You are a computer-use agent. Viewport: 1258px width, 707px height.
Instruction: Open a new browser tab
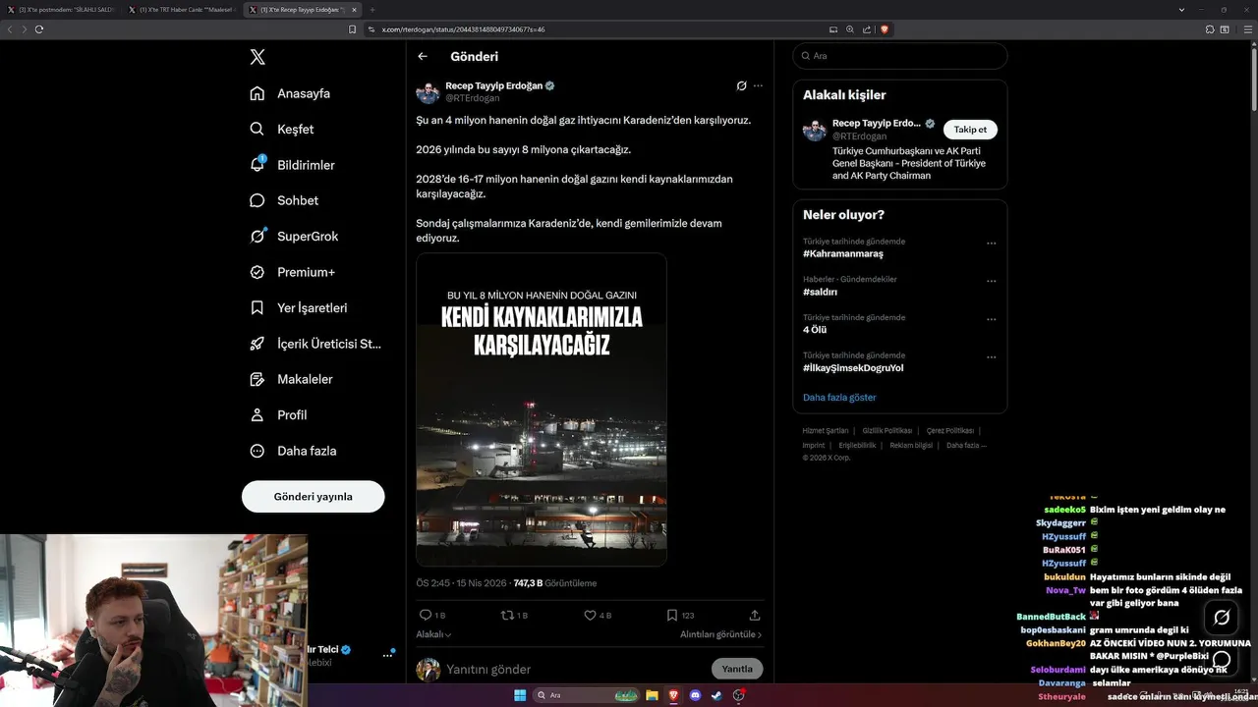click(372, 10)
